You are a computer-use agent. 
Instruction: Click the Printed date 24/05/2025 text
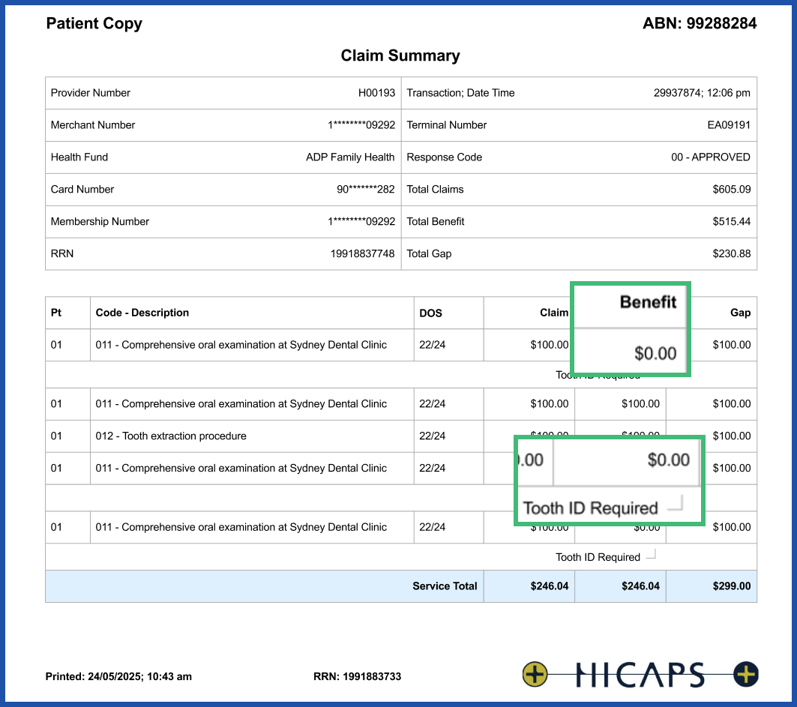[118, 676]
